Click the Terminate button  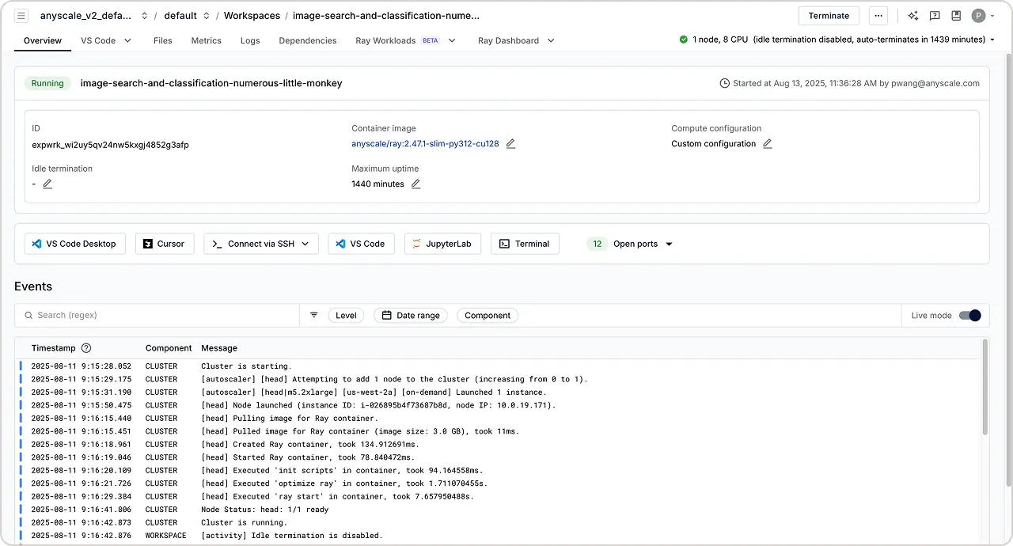[829, 16]
